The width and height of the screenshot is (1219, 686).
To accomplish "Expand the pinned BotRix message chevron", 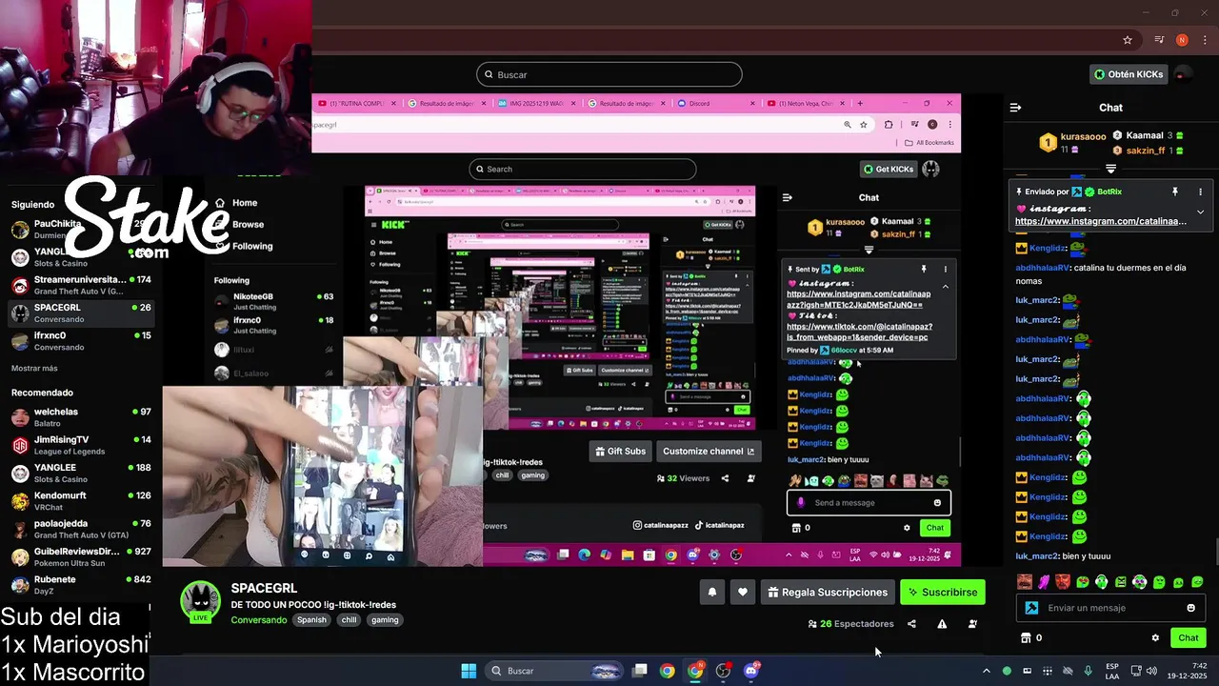I will pyautogui.click(x=1200, y=212).
